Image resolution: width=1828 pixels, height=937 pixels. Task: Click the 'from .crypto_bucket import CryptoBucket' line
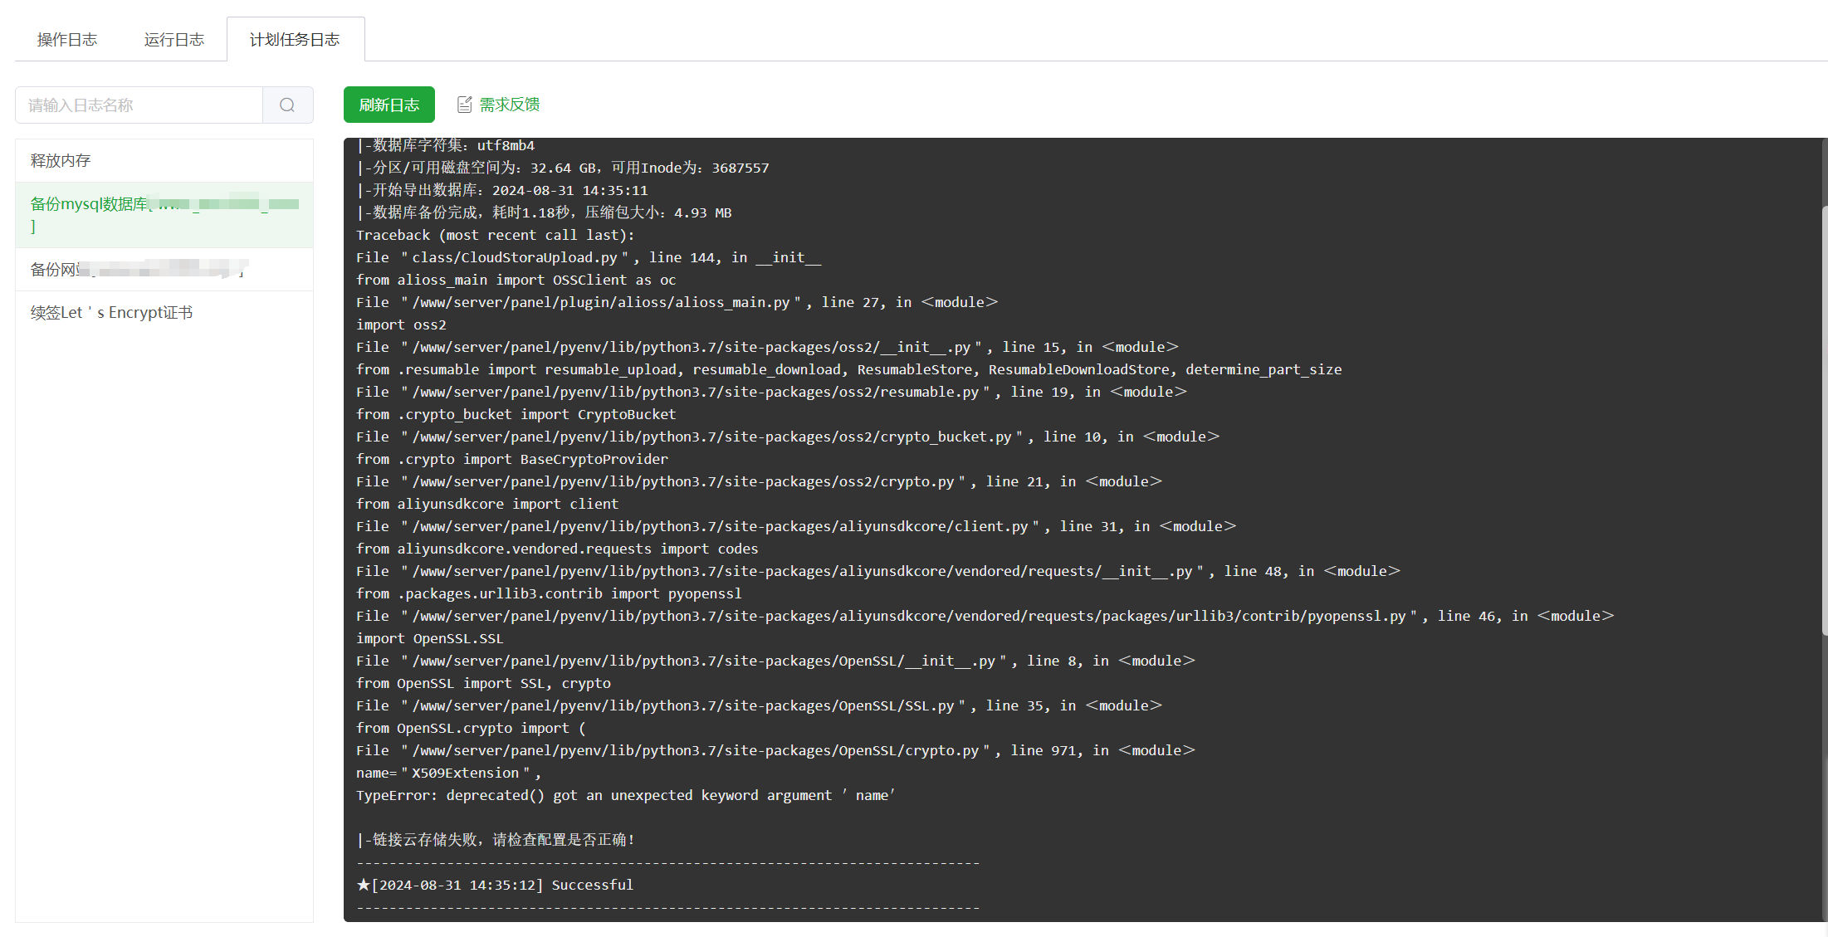tap(516, 414)
